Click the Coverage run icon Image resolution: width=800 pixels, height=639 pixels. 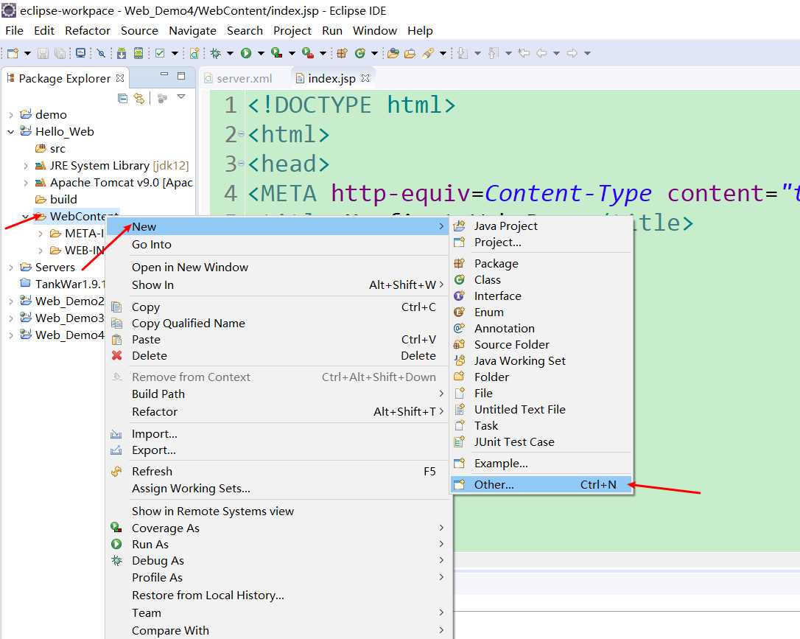[x=276, y=53]
